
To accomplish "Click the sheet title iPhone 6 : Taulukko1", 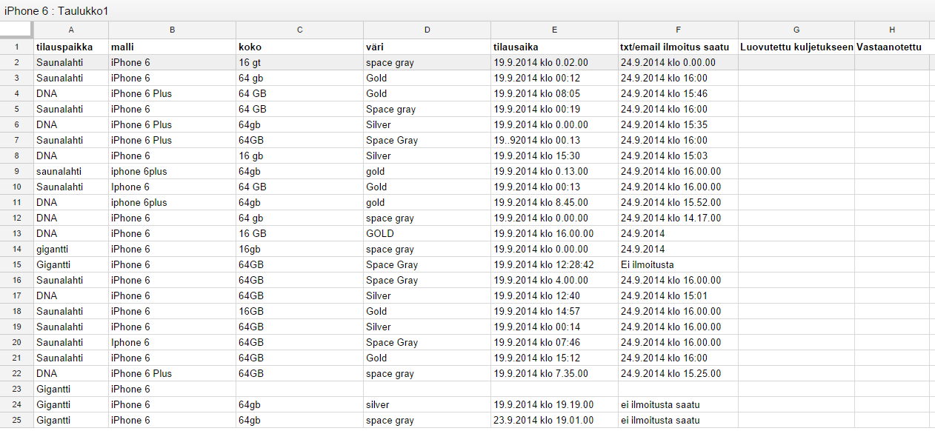I will [56, 10].
